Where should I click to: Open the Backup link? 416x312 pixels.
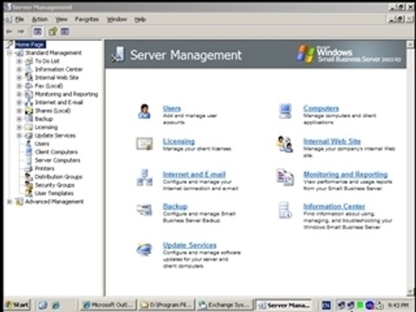tap(175, 206)
